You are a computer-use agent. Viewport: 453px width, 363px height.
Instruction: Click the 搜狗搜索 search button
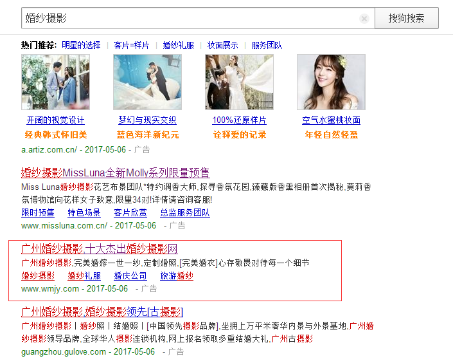tap(406, 18)
